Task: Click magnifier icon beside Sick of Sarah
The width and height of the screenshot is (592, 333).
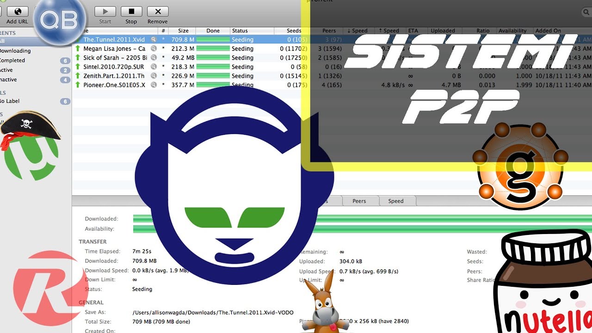Action: 154,58
